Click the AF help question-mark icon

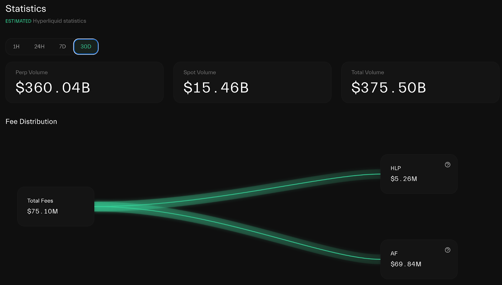(x=447, y=250)
